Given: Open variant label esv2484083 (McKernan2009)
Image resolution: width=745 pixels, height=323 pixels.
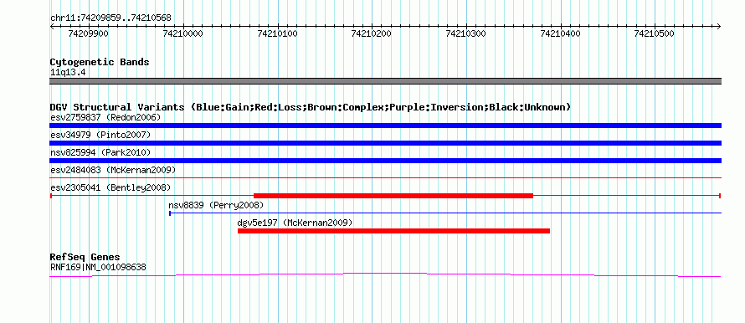Looking at the screenshot, I should 113,170.
